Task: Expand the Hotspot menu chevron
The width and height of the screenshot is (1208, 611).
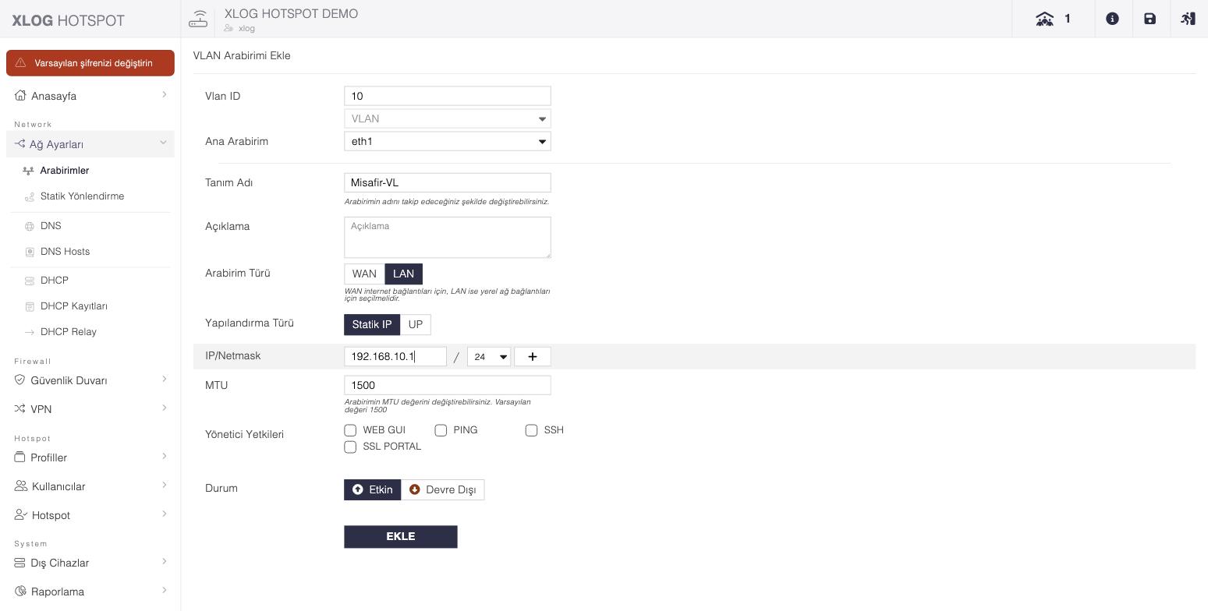Action: (x=164, y=514)
